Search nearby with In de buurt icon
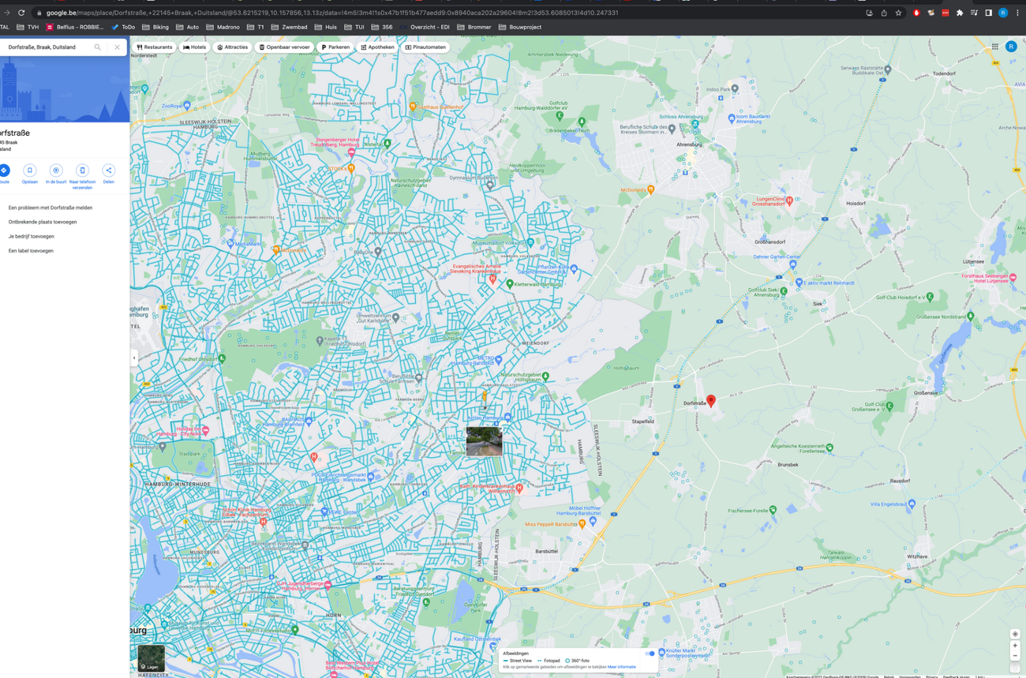Image resolution: width=1026 pixels, height=678 pixels. pos(56,170)
